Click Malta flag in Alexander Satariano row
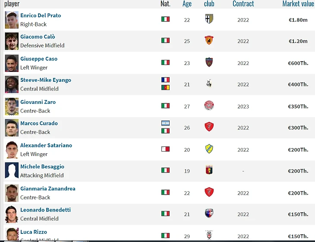The image size is (315, 242). coord(165,149)
